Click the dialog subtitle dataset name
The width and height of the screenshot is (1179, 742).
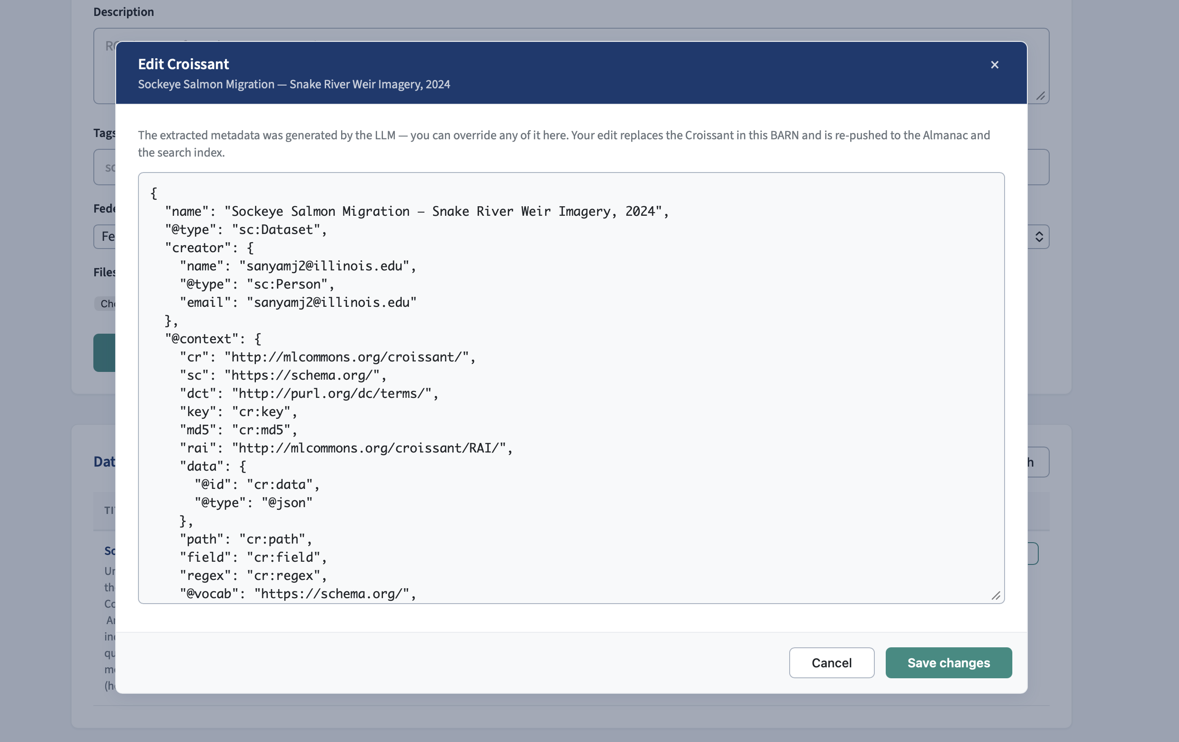click(294, 84)
